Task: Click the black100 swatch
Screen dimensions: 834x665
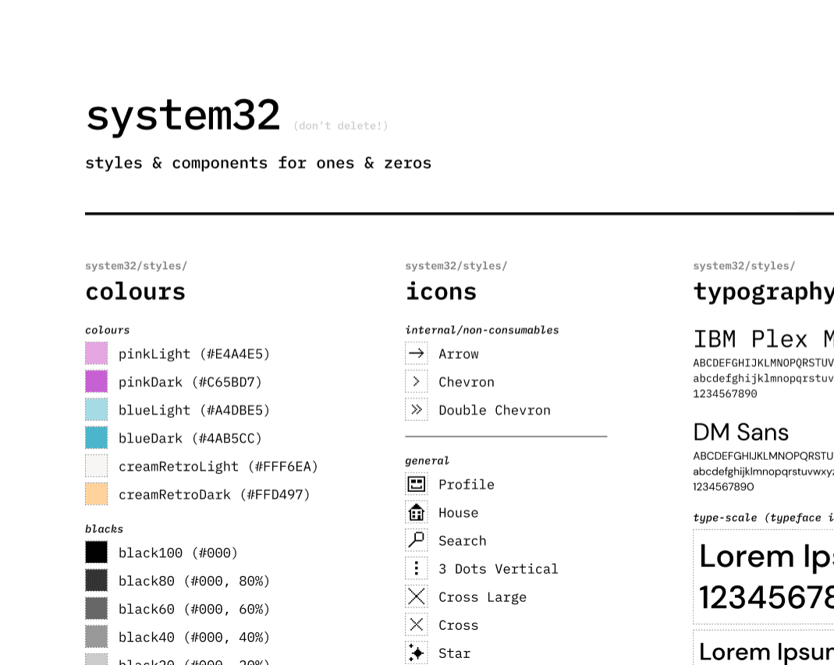Action: (96, 552)
